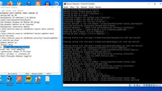Viewport: 162px width, 91px height.
Task: Click 'Konfigurasi repository debian' line
Action: click(15, 27)
